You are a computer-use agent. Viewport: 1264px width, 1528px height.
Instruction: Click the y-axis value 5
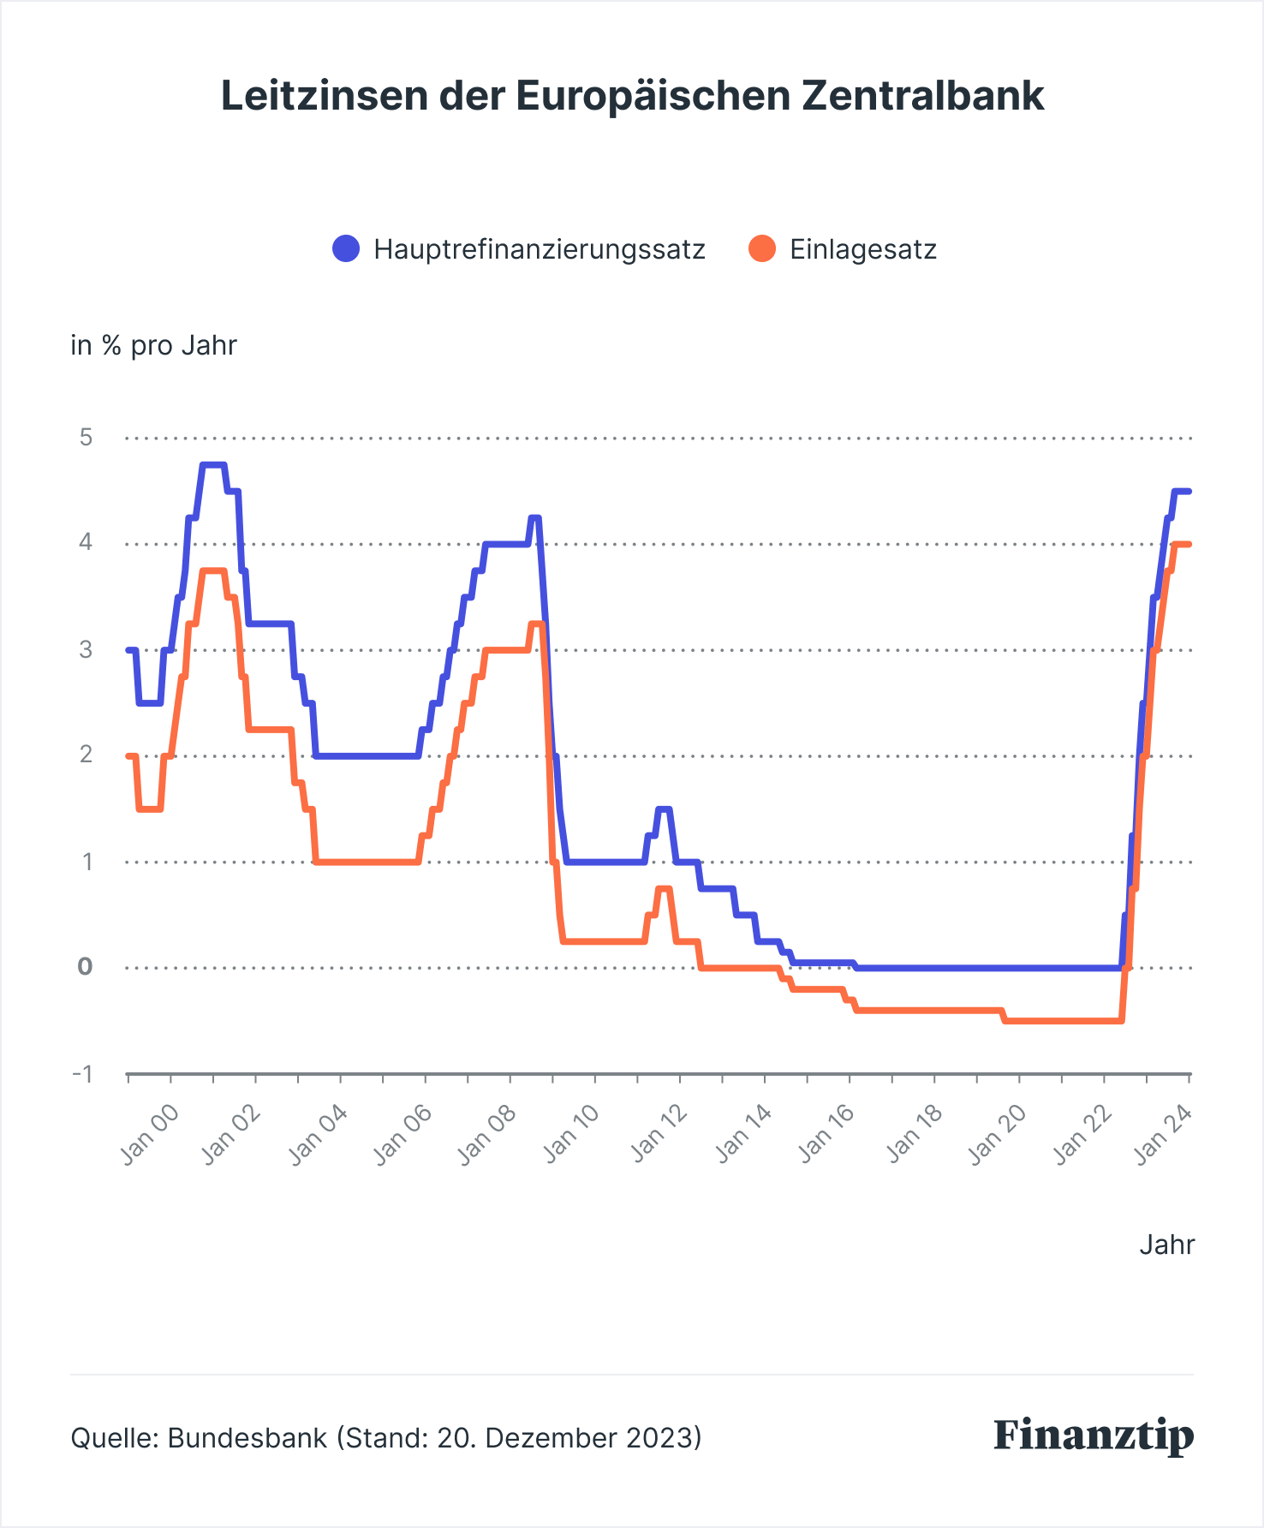tap(86, 438)
